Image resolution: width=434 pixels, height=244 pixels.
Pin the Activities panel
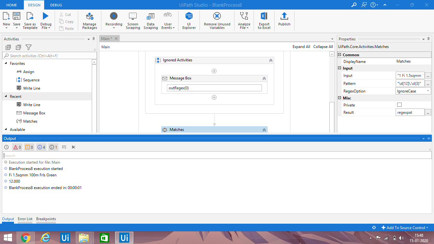pos(93,39)
